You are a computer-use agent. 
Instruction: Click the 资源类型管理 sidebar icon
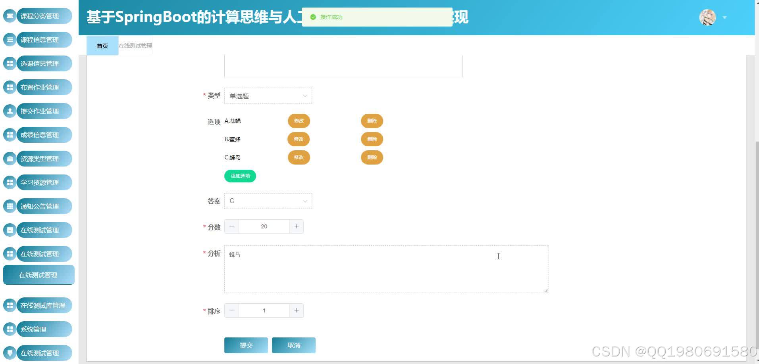(10, 159)
